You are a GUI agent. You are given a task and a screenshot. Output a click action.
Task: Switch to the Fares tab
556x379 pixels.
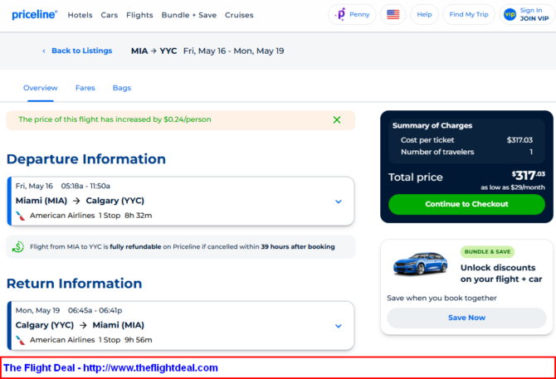click(x=85, y=88)
